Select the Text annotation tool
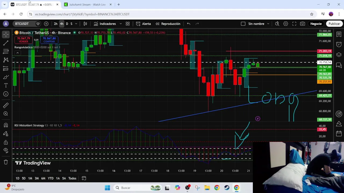Image resolution: width=344 pixels, height=193 pixels. 6,85
